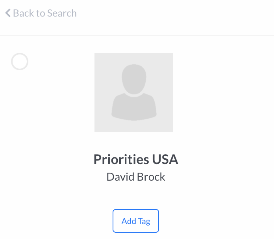
Task: Click the Add Tag button
Action: tap(136, 221)
